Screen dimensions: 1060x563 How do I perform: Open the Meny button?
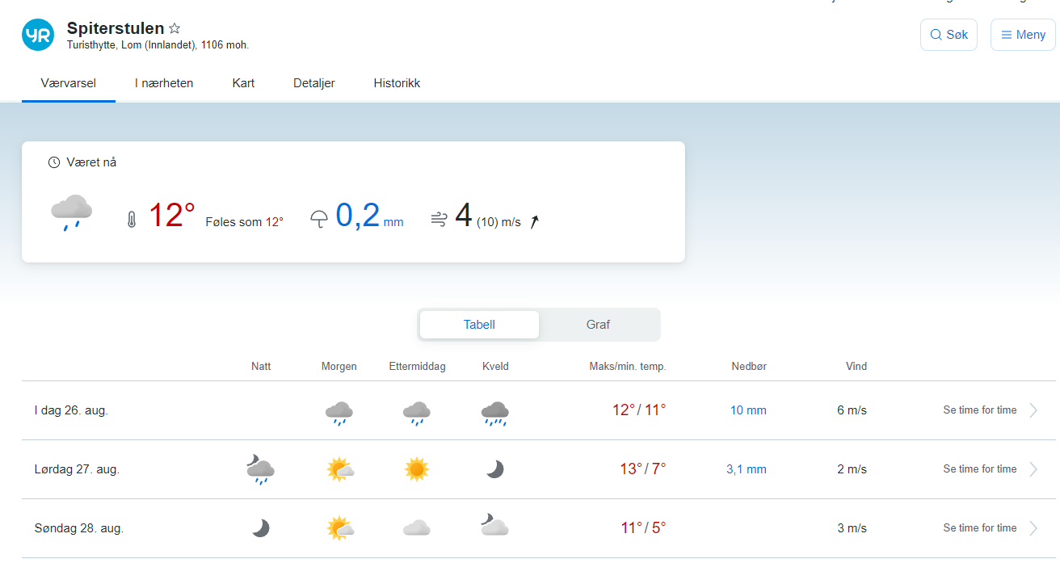click(1023, 35)
